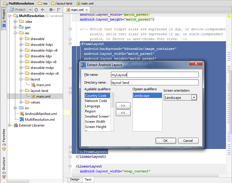Select the External Libraries icon
The image size is (232, 183).
click(16, 125)
